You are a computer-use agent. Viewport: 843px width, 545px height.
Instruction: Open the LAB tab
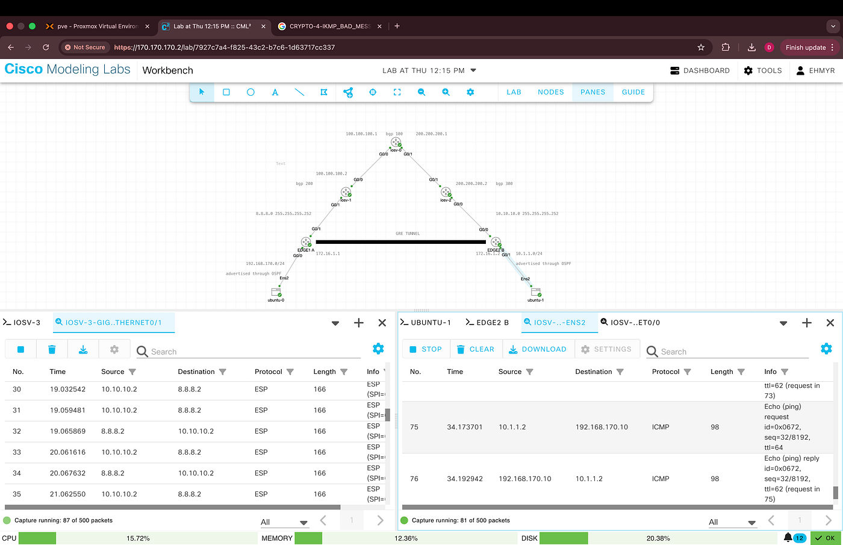pos(514,92)
